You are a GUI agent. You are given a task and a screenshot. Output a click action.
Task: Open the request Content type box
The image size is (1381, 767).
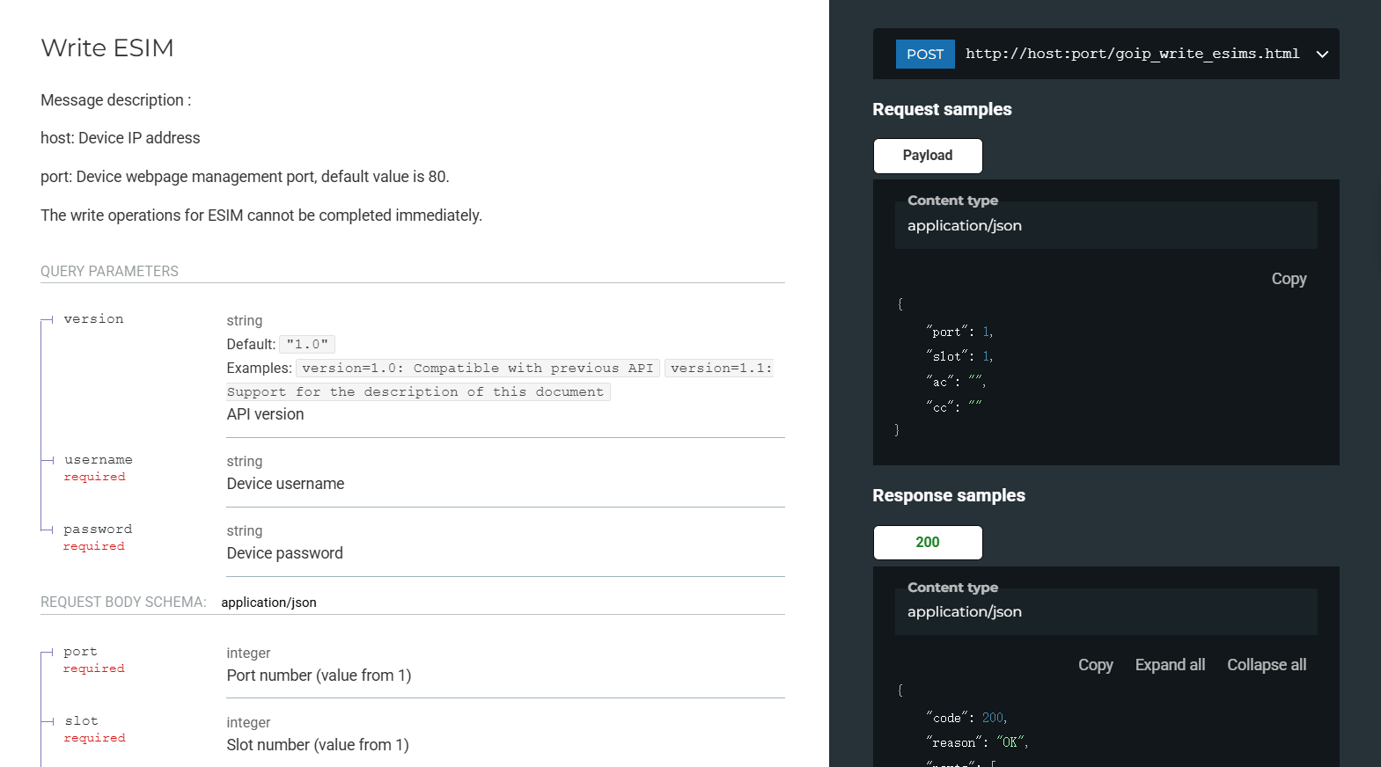point(1106,226)
